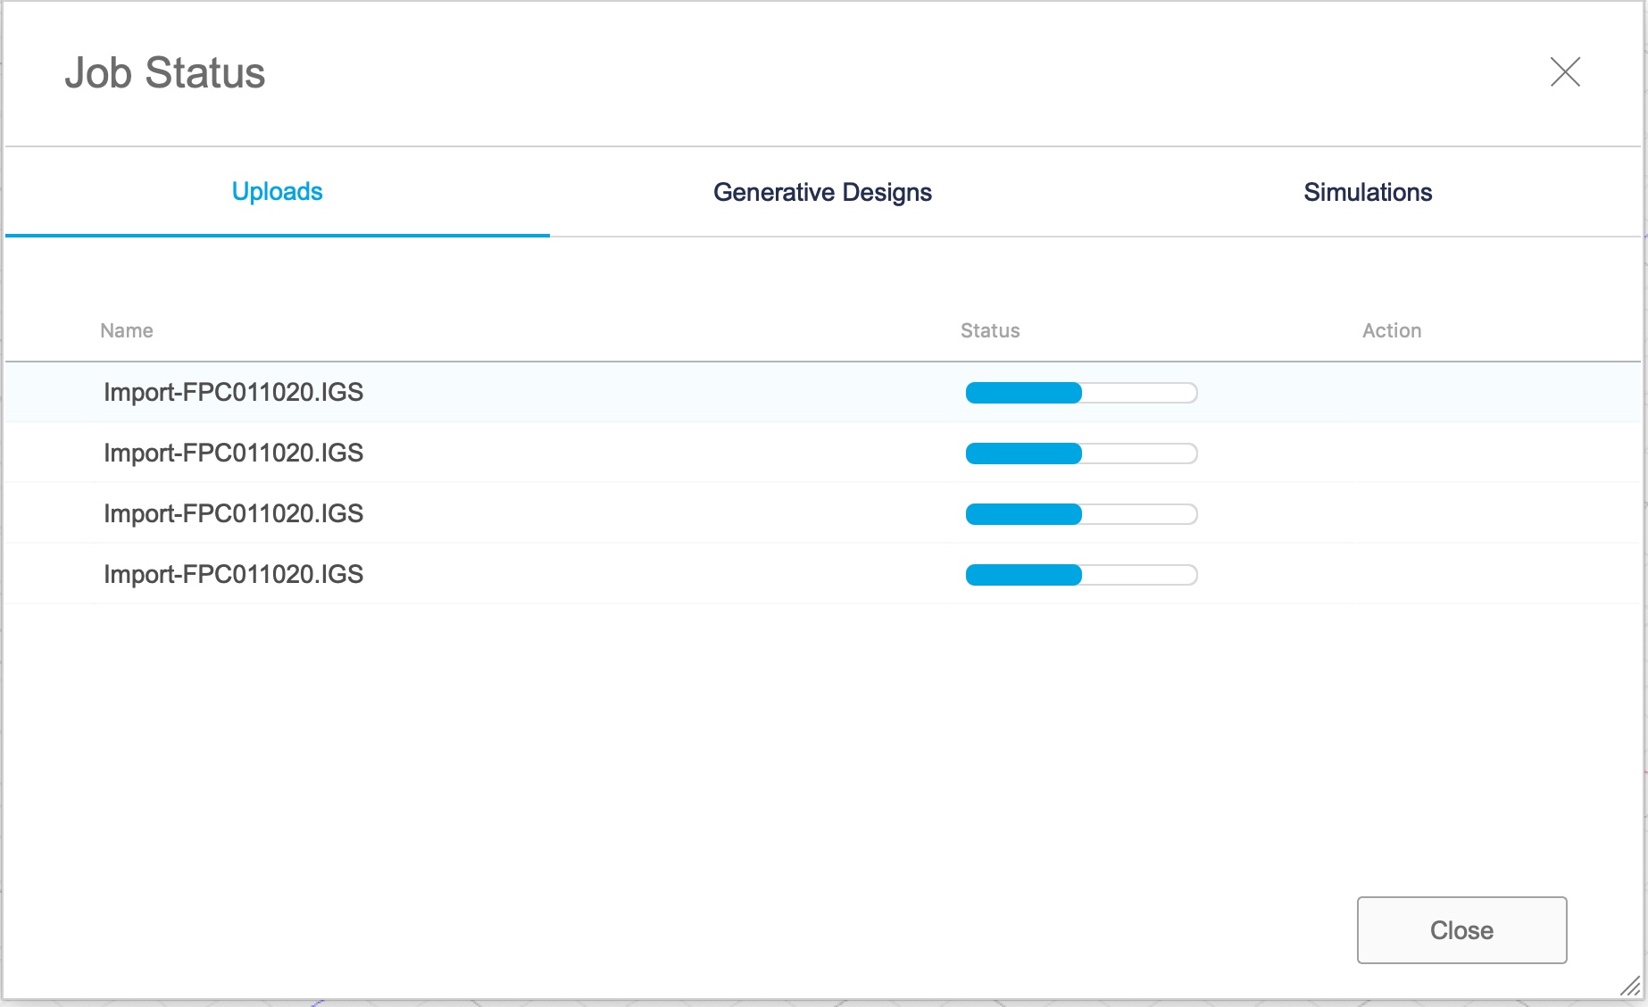Open the Generative Designs tab
This screenshot has width=1648, height=1007.
[x=822, y=192]
